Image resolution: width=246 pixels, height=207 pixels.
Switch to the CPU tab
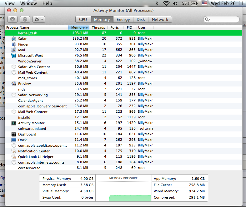click(x=83, y=19)
